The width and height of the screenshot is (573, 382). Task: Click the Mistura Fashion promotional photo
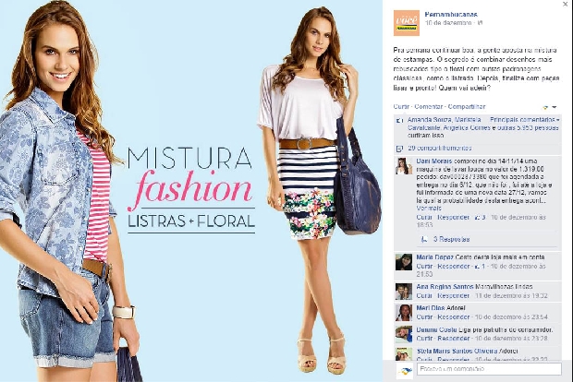click(x=191, y=191)
